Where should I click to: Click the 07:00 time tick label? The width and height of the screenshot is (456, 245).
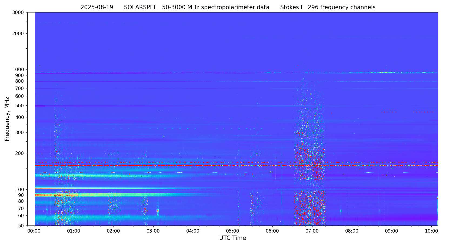pyautogui.click(x=312, y=231)
